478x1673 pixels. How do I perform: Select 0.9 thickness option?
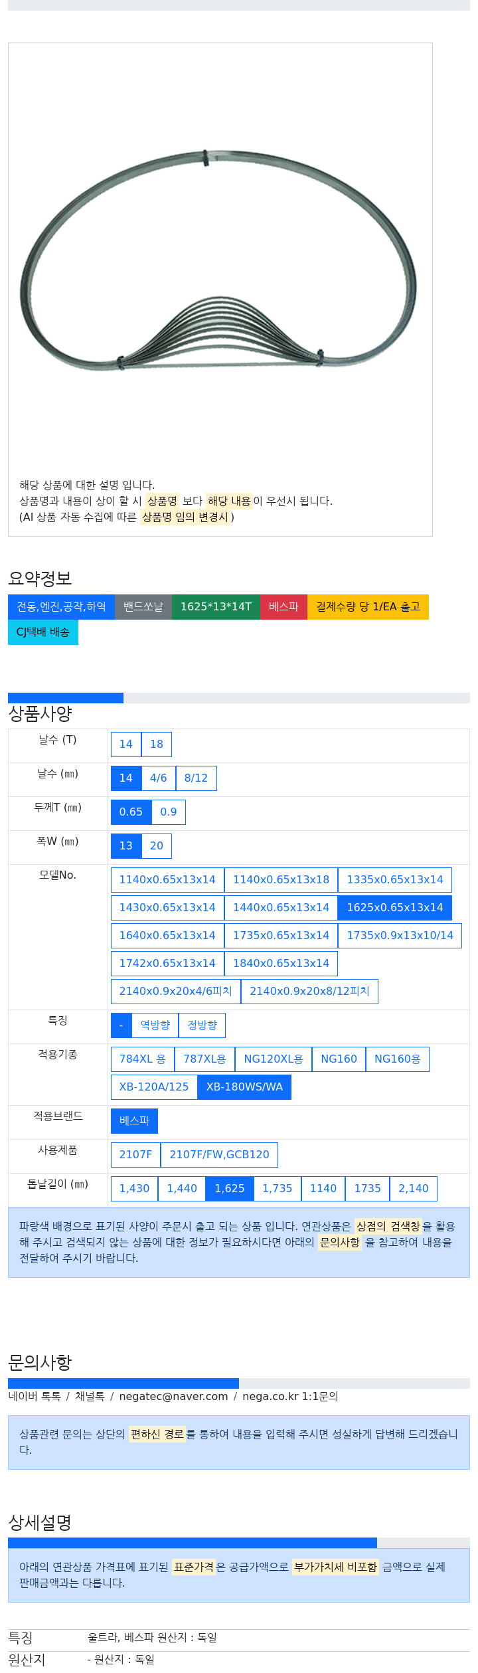point(169,812)
